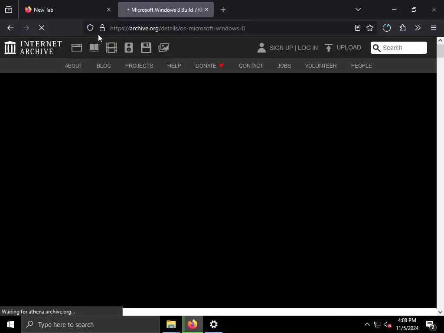Open the DONATE link

pyautogui.click(x=209, y=66)
